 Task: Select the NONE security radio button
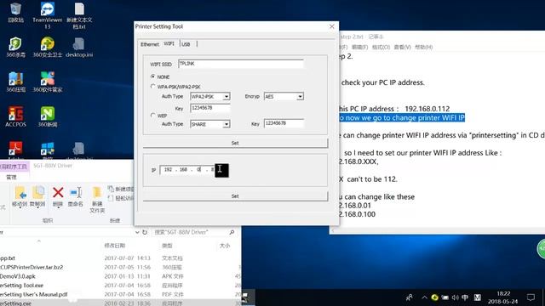(153, 76)
